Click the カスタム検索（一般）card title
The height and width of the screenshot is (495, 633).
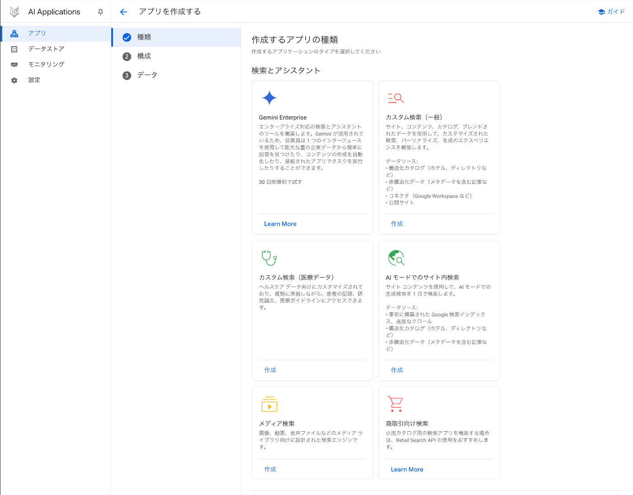pos(414,118)
